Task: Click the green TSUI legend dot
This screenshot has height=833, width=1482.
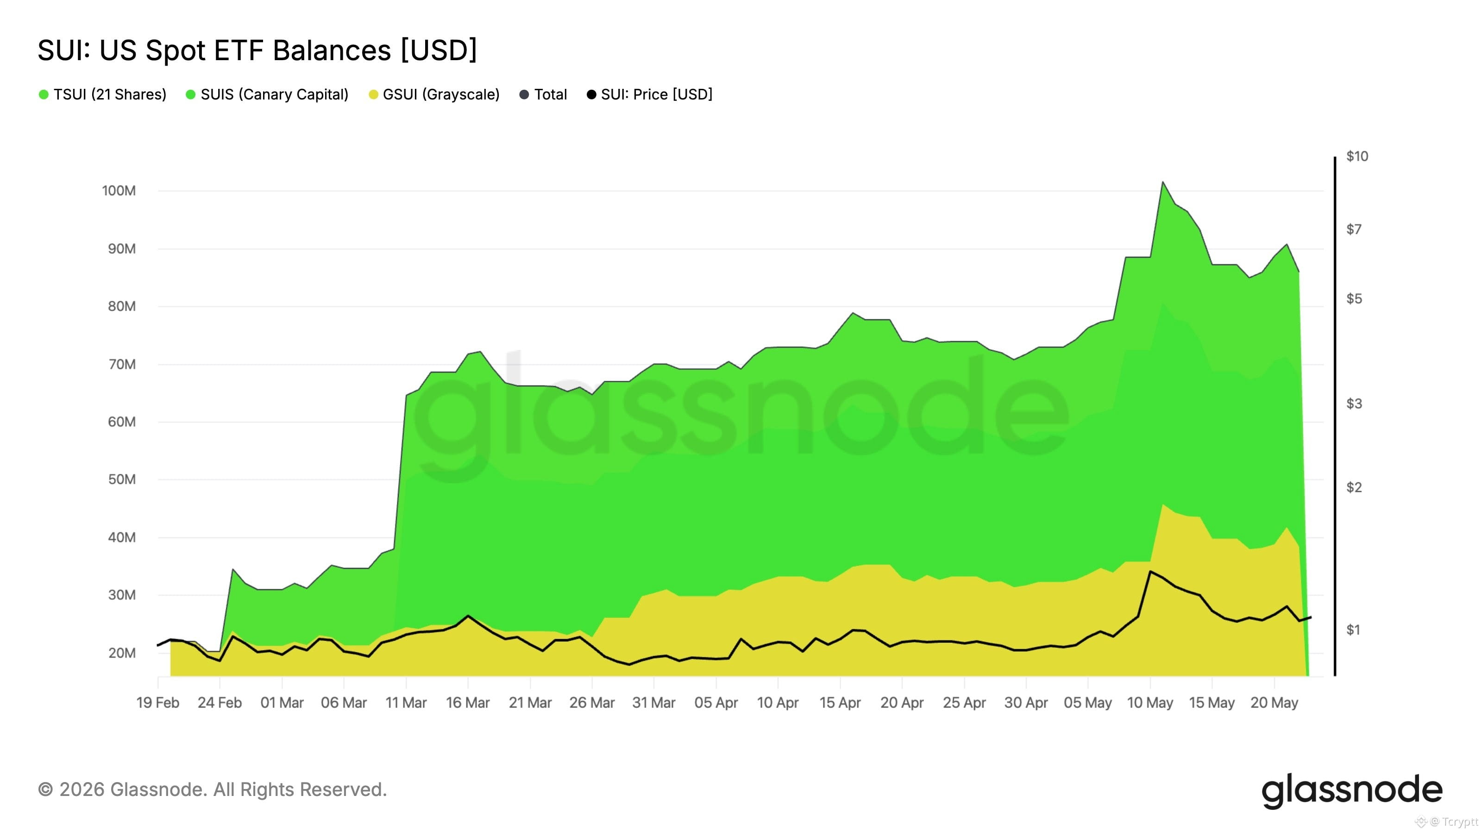Action: click(x=43, y=94)
